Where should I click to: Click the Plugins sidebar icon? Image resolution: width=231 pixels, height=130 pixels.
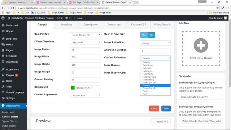[3, 75]
